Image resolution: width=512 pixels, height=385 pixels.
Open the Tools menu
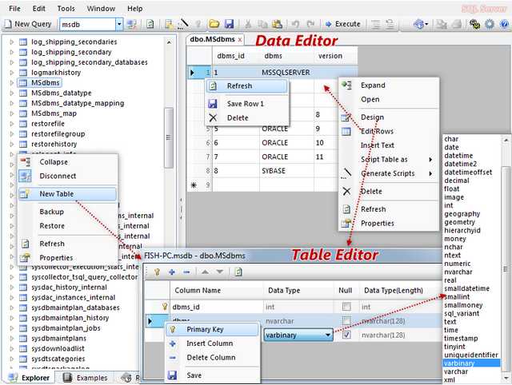click(x=66, y=9)
